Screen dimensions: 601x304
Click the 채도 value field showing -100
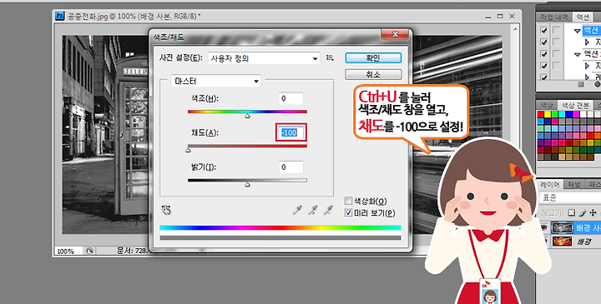coord(291,132)
